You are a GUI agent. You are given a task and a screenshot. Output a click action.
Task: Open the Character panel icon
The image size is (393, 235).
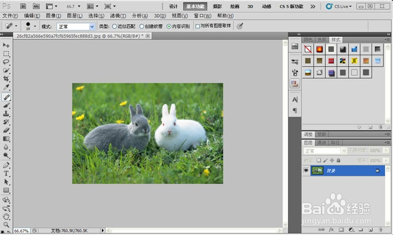coord(295,99)
